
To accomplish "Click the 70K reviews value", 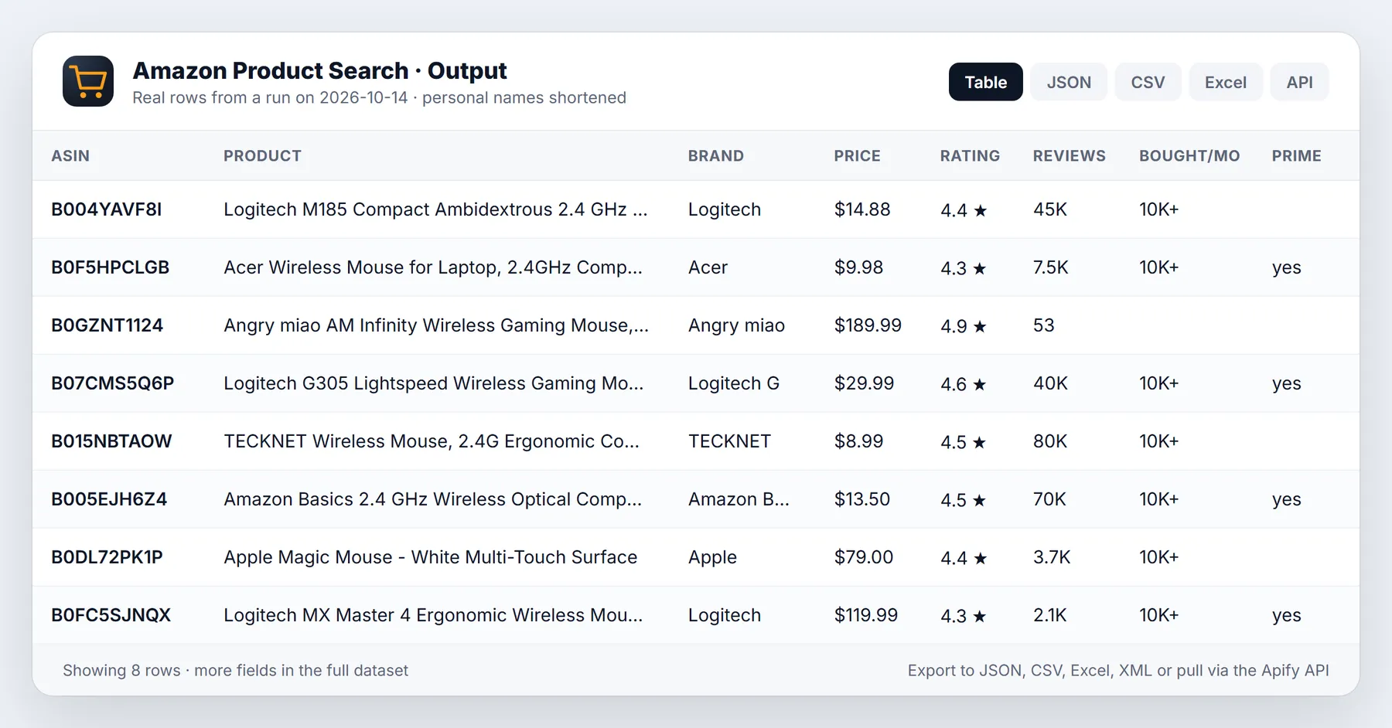I will coord(1049,499).
